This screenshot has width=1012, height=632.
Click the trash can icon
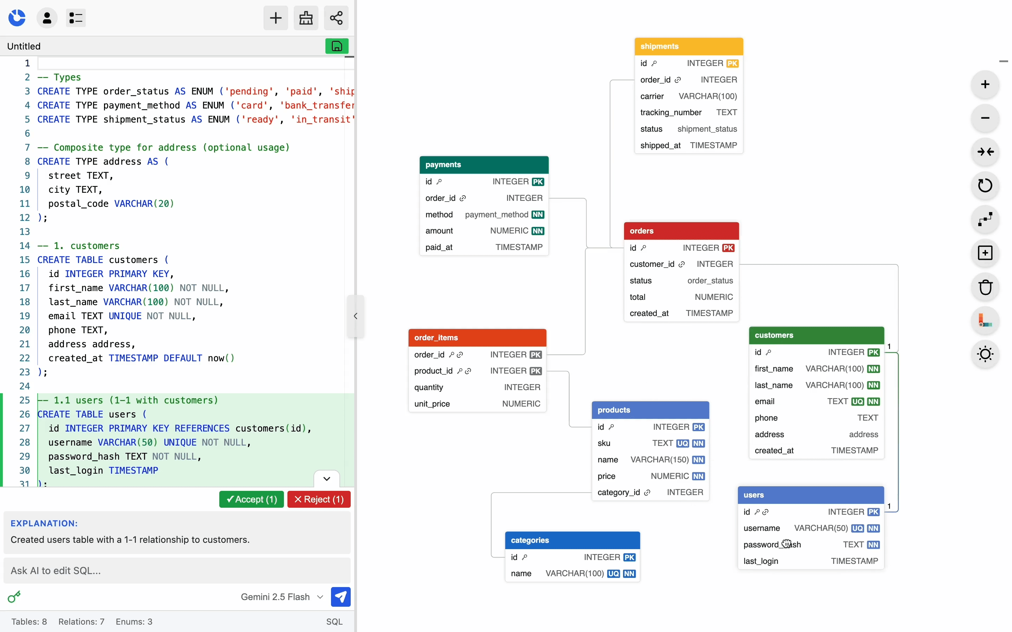click(985, 287)
